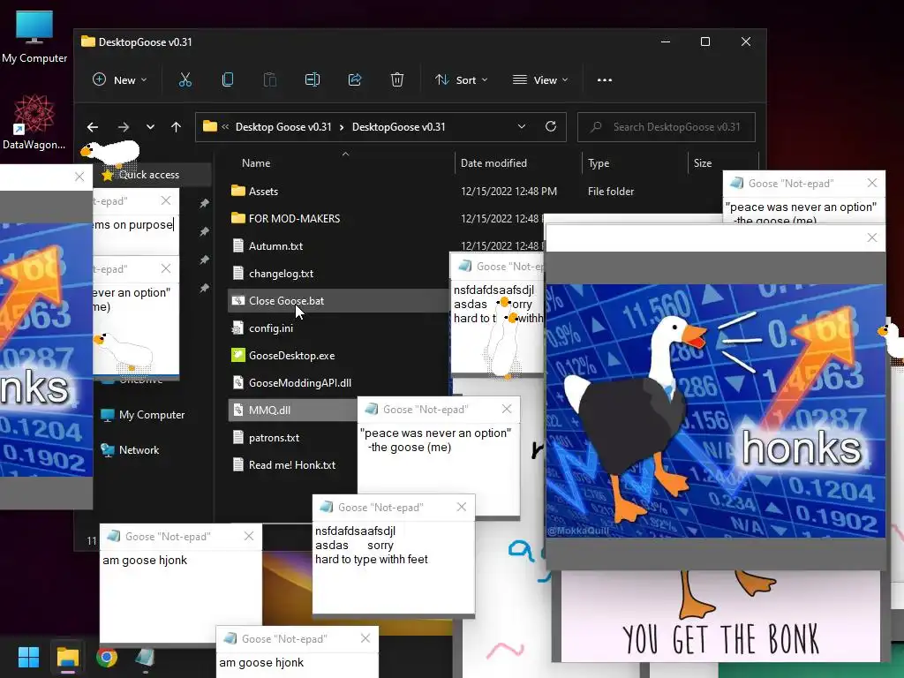
Task: Close the bottom am goose hjonk Not-epad
Action: click(x=365, y=638)
